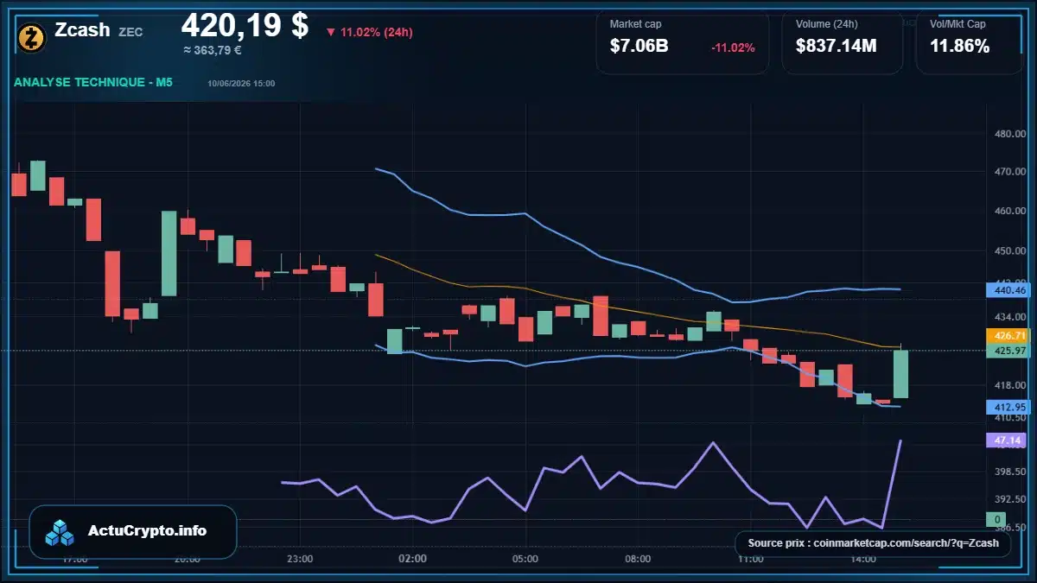Screen dimensions: 1037x583
Task: Click the 418.00 price axis label
Action: tap(1010, 384)
